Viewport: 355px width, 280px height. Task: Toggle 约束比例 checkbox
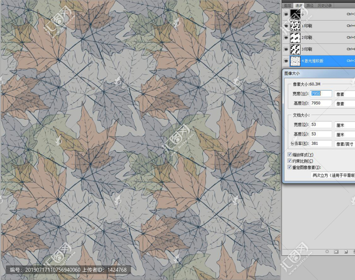(x=290, y=161)
